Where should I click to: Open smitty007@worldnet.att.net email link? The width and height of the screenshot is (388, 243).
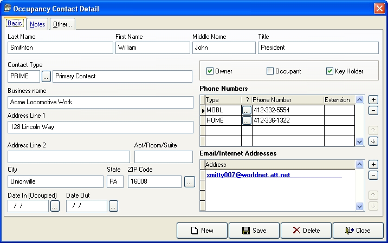click(x=248, y=175)
